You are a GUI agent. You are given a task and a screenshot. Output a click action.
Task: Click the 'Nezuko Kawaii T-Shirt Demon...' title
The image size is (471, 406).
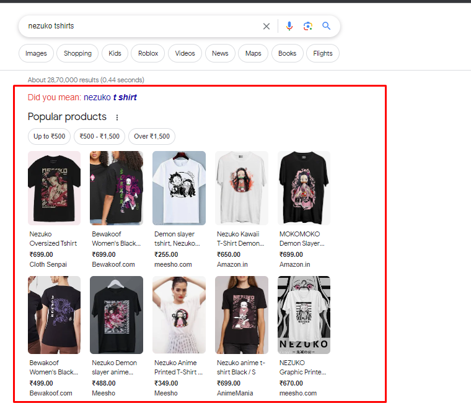pos(240,238)
